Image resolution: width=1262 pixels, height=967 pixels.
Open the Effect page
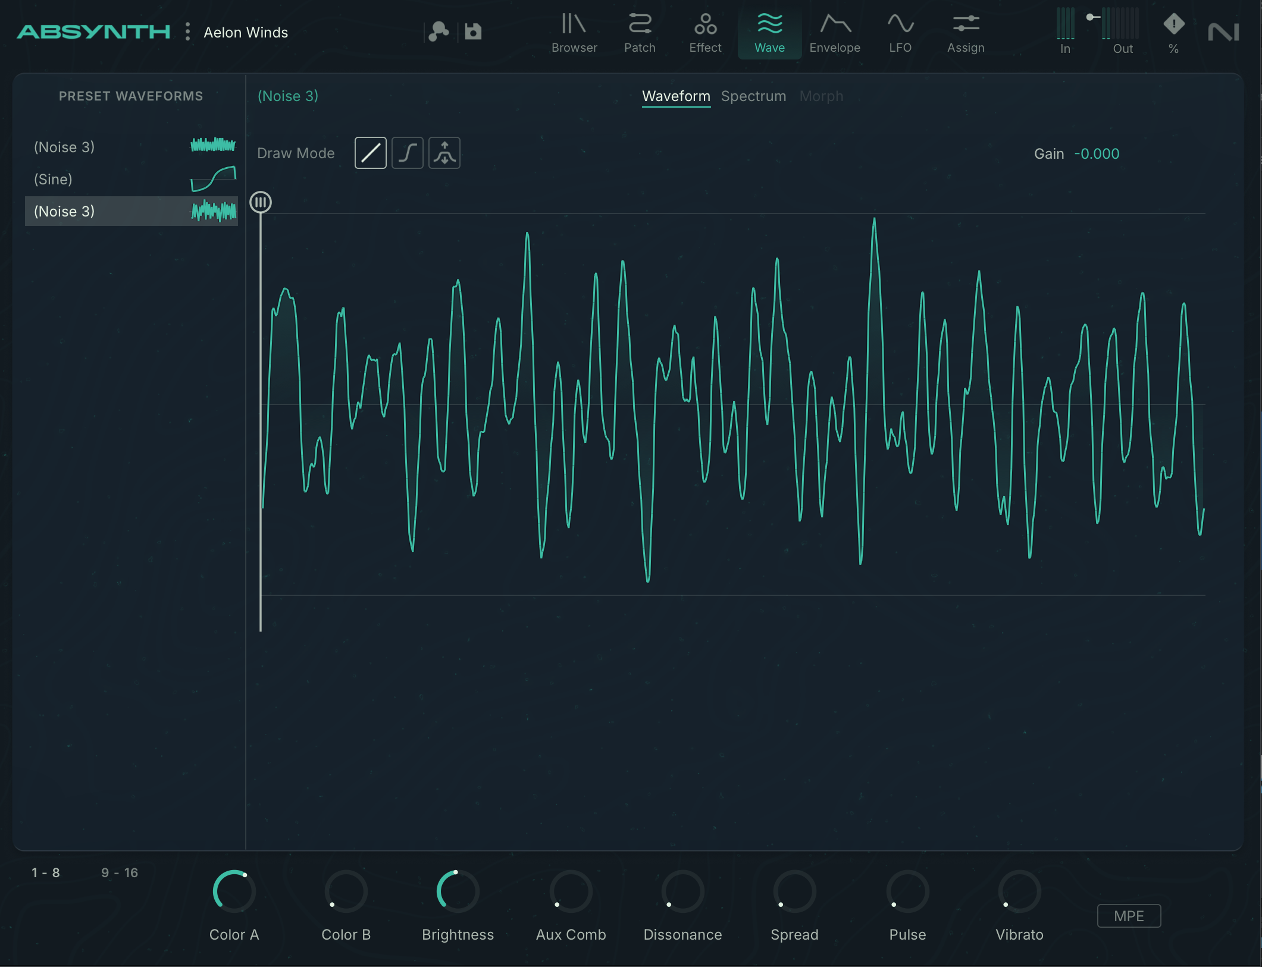[x=705, y=33]
